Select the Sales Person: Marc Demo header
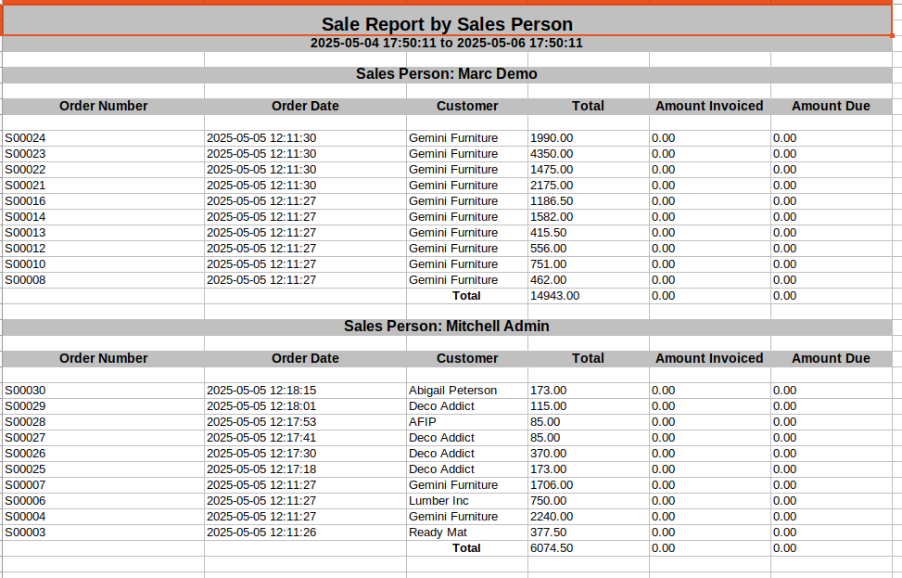902x578 pixels. click(447, 74)
